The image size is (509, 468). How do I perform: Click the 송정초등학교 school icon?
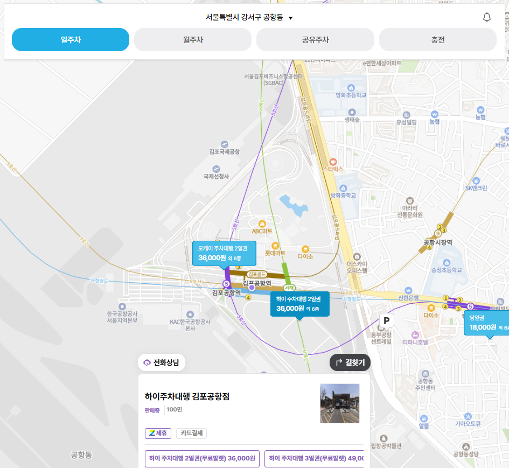[447, 263]
